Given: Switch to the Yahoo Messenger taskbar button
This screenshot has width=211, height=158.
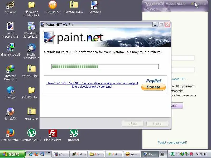Looking at the screenshot, I should [132, 154].
